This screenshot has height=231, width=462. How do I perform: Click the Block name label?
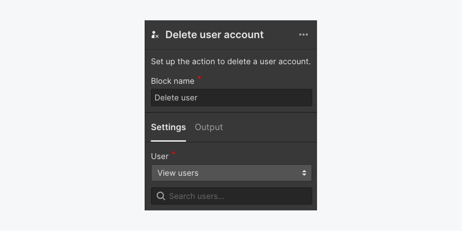[173, 81]
